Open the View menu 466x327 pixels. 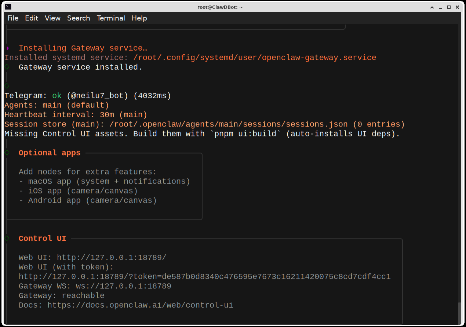pos(52,18)
